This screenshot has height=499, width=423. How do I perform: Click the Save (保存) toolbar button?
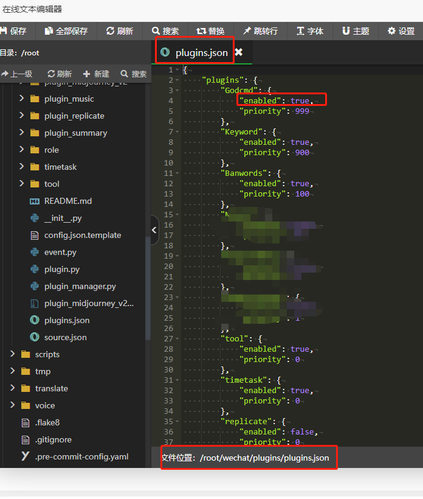(13, 31)
